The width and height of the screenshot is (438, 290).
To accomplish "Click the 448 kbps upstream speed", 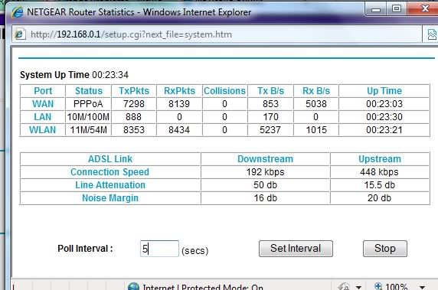I will point(379,172).
